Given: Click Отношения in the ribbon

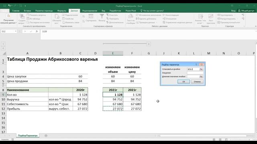Looking at the screenshot, I should (x=169, y=19).
